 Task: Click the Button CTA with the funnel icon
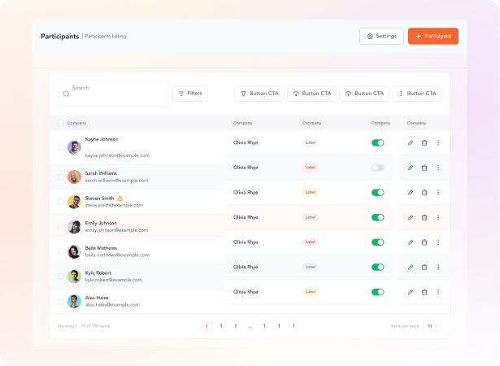pos(259,94)
